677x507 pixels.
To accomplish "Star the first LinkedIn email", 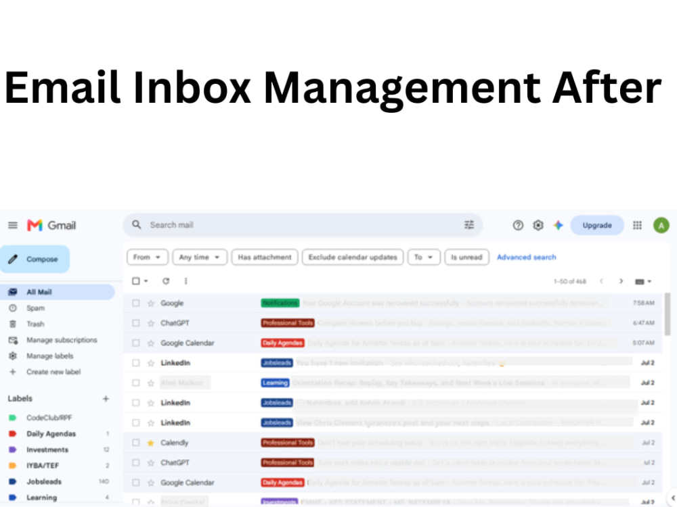I will (151, 363).
